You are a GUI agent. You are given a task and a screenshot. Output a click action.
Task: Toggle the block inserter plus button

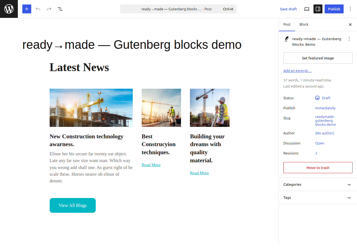(27, 9)
